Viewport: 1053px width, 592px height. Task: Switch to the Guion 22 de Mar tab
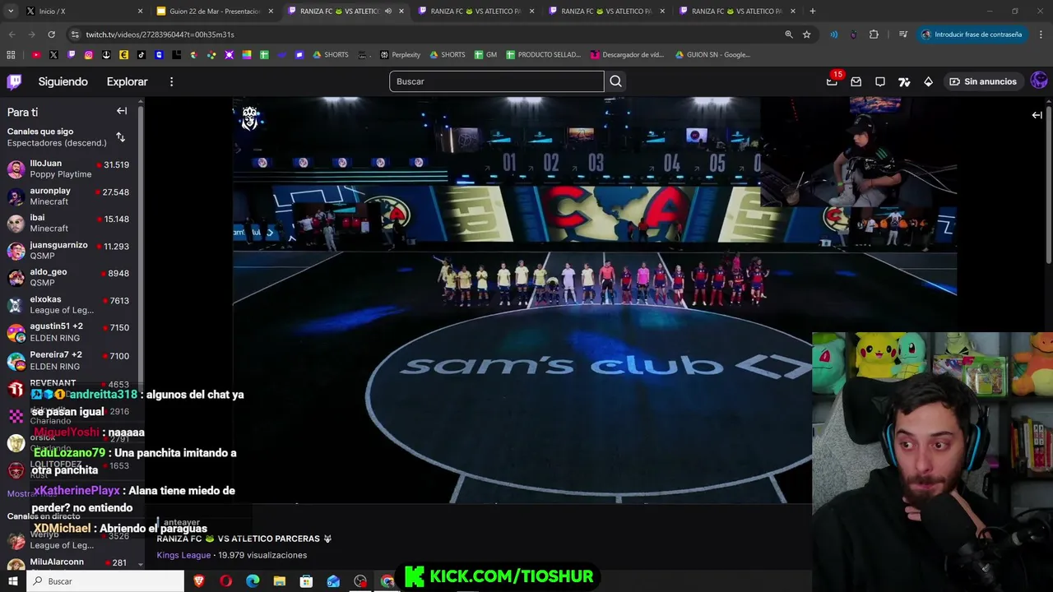213,12
